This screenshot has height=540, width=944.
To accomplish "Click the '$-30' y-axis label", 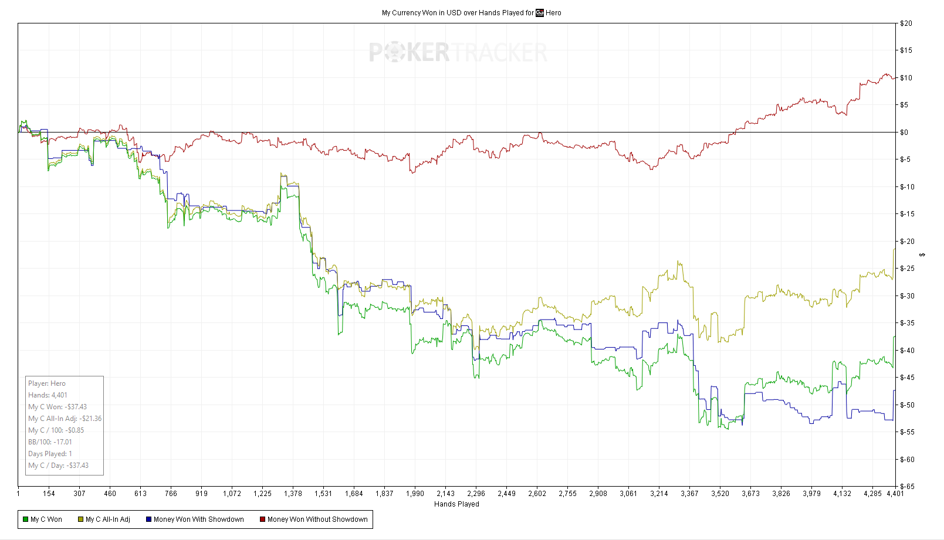I will click(907, 296).
